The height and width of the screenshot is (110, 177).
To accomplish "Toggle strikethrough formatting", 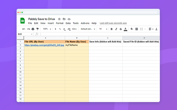I will click(121, 29).
